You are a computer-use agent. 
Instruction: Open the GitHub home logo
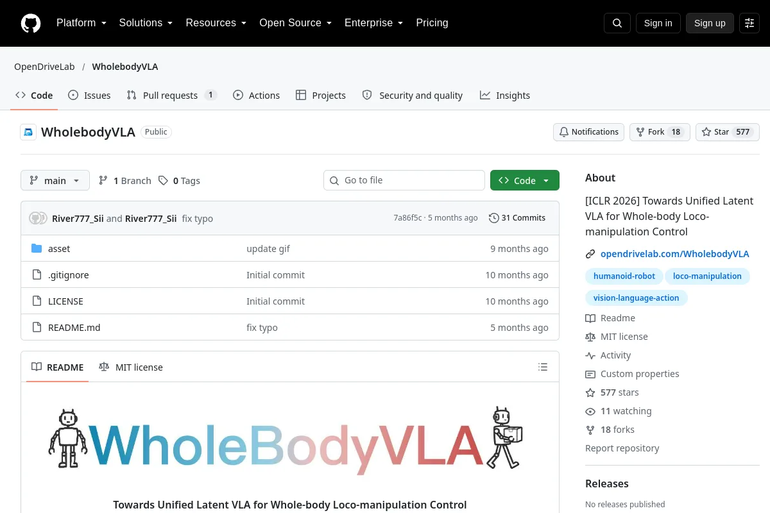[31, 23]
